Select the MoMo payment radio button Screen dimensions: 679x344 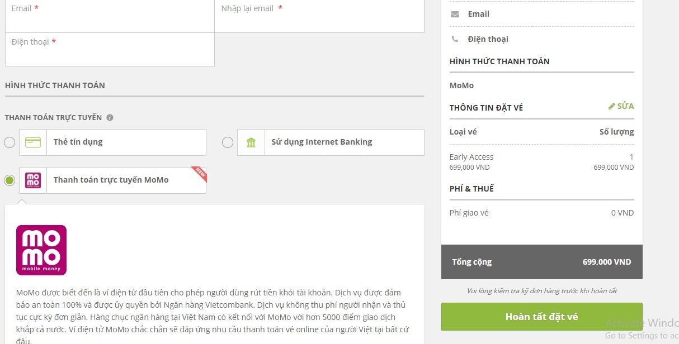click(10, 180)
